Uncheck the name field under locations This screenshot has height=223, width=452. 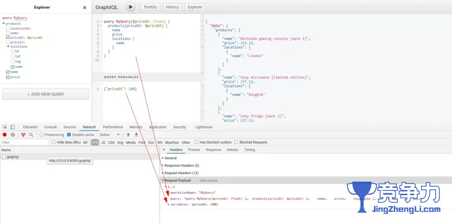(x=12, y=67)
